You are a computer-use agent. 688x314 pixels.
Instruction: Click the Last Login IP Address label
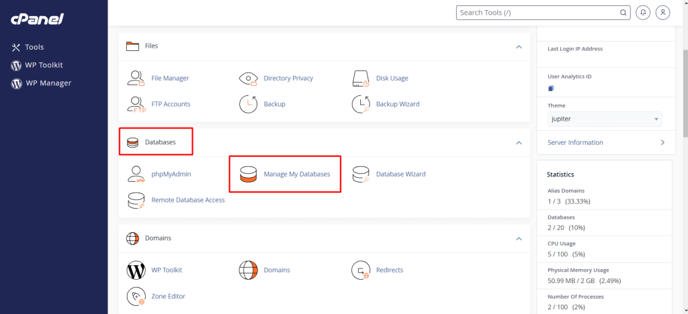(575, 49)
